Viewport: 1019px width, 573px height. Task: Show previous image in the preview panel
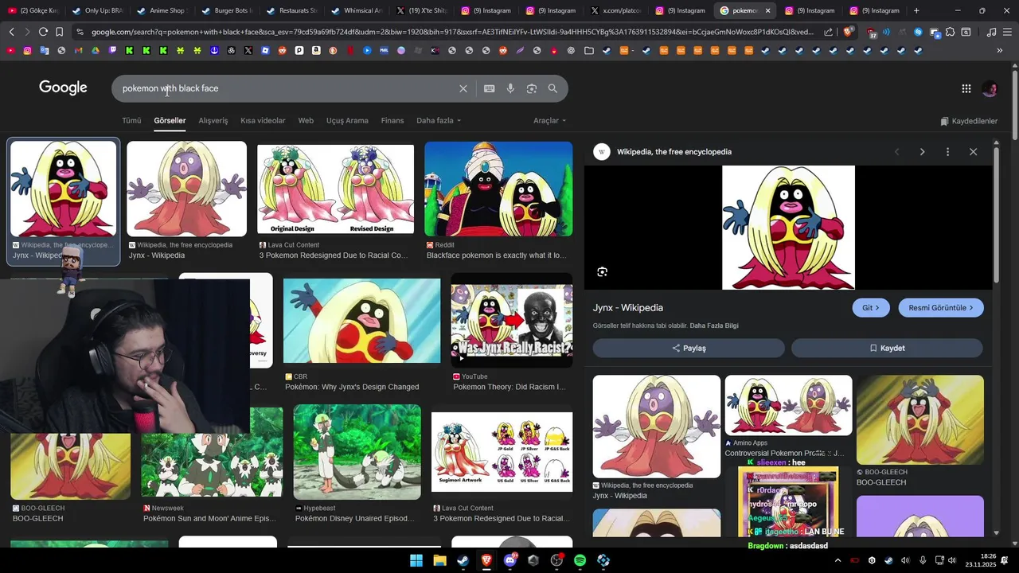(x=896, y=152)
